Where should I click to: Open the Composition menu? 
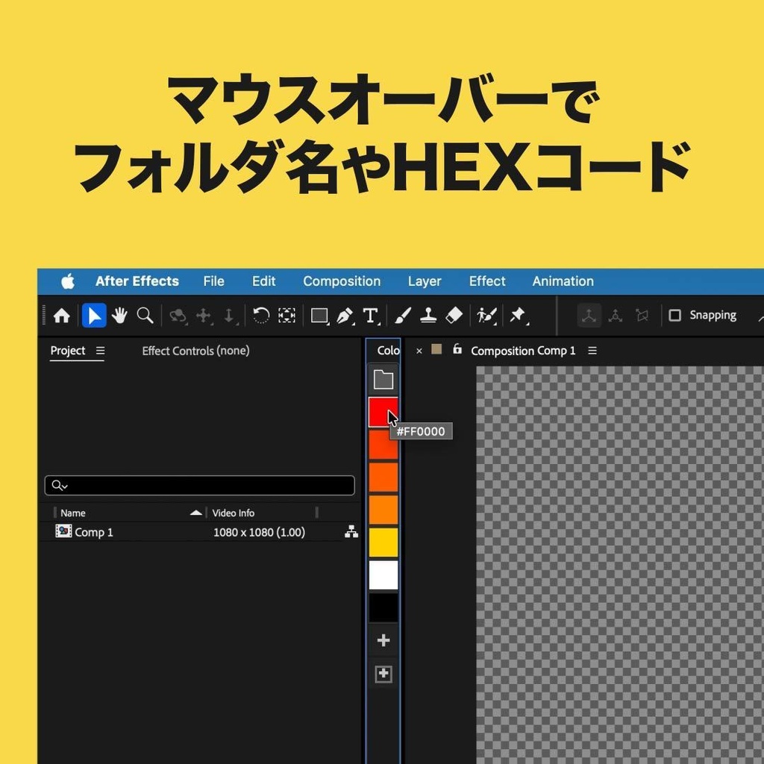click(x=341, y=281)
